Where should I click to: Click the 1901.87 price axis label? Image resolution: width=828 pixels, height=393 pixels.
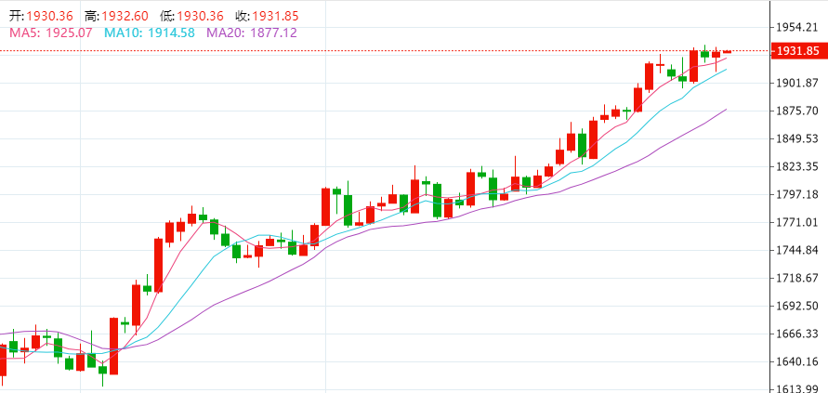(797, 83)
